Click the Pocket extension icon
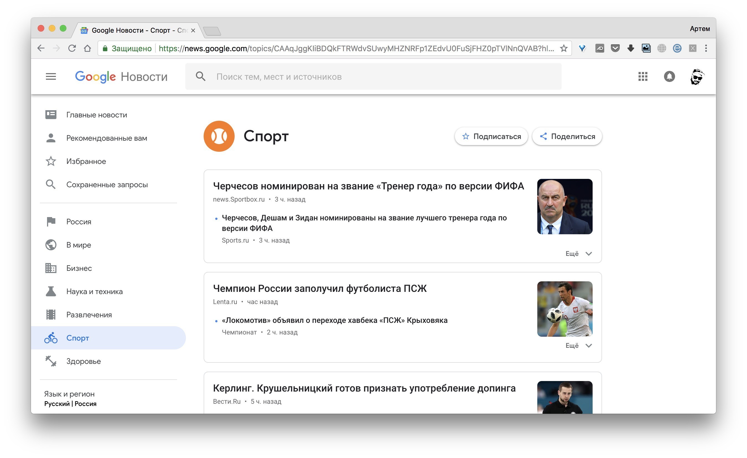 point(615,48)
